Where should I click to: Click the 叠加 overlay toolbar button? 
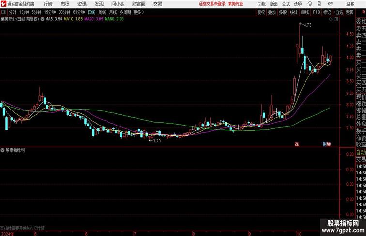tap(272, 12)
